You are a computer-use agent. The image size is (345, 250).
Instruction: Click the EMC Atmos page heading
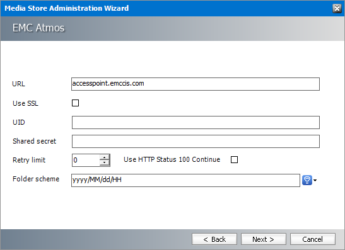[38, 28]
